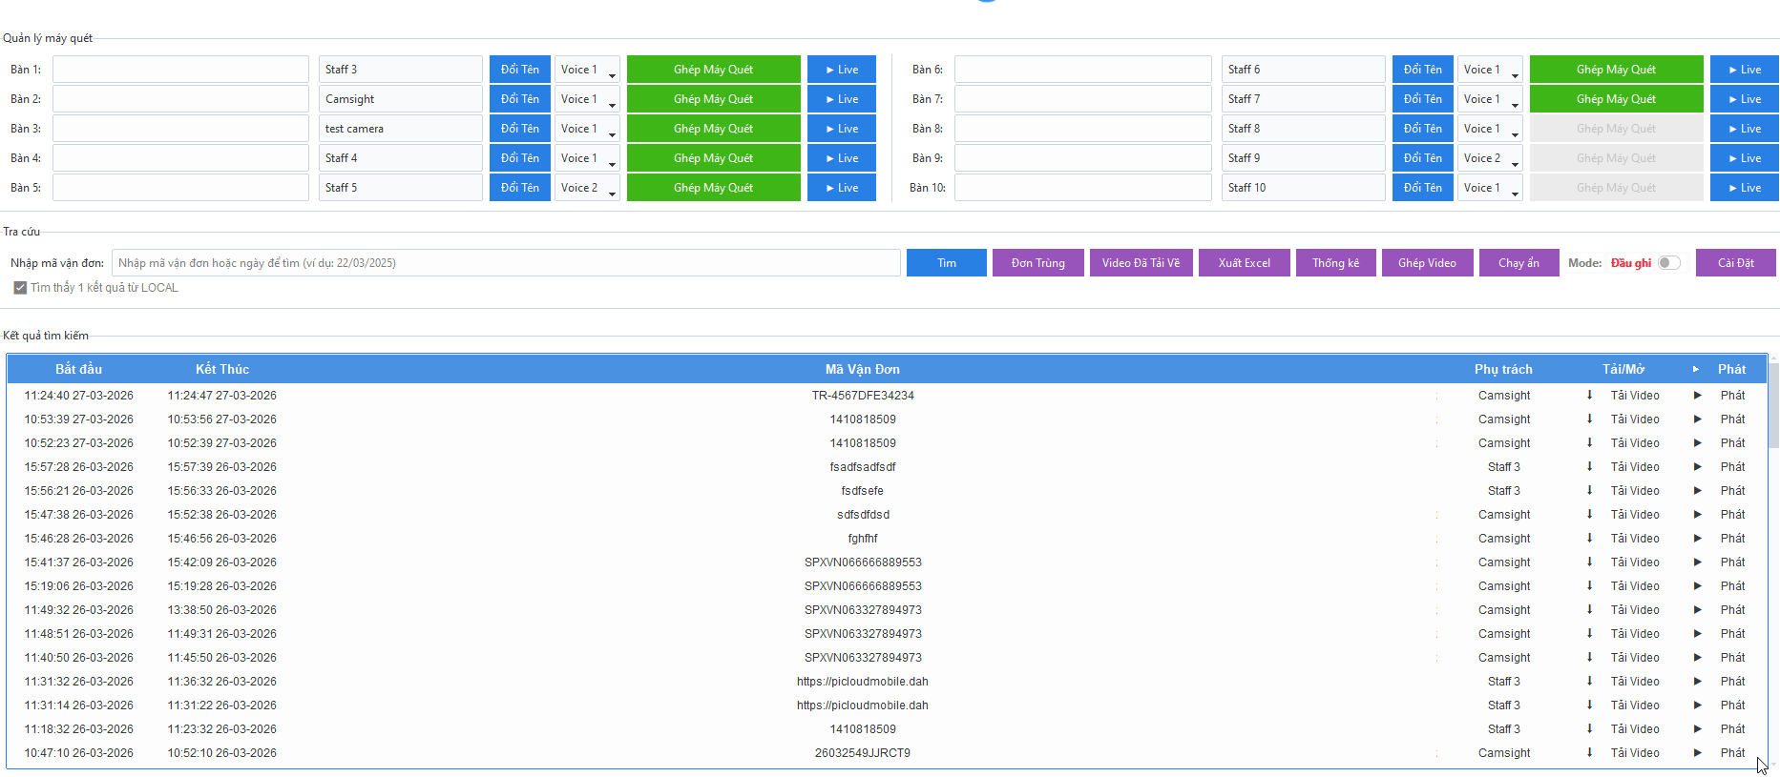
Task: Click download arrow icon for TR-4567DFE34234 row
Action: coord(1589,395)
